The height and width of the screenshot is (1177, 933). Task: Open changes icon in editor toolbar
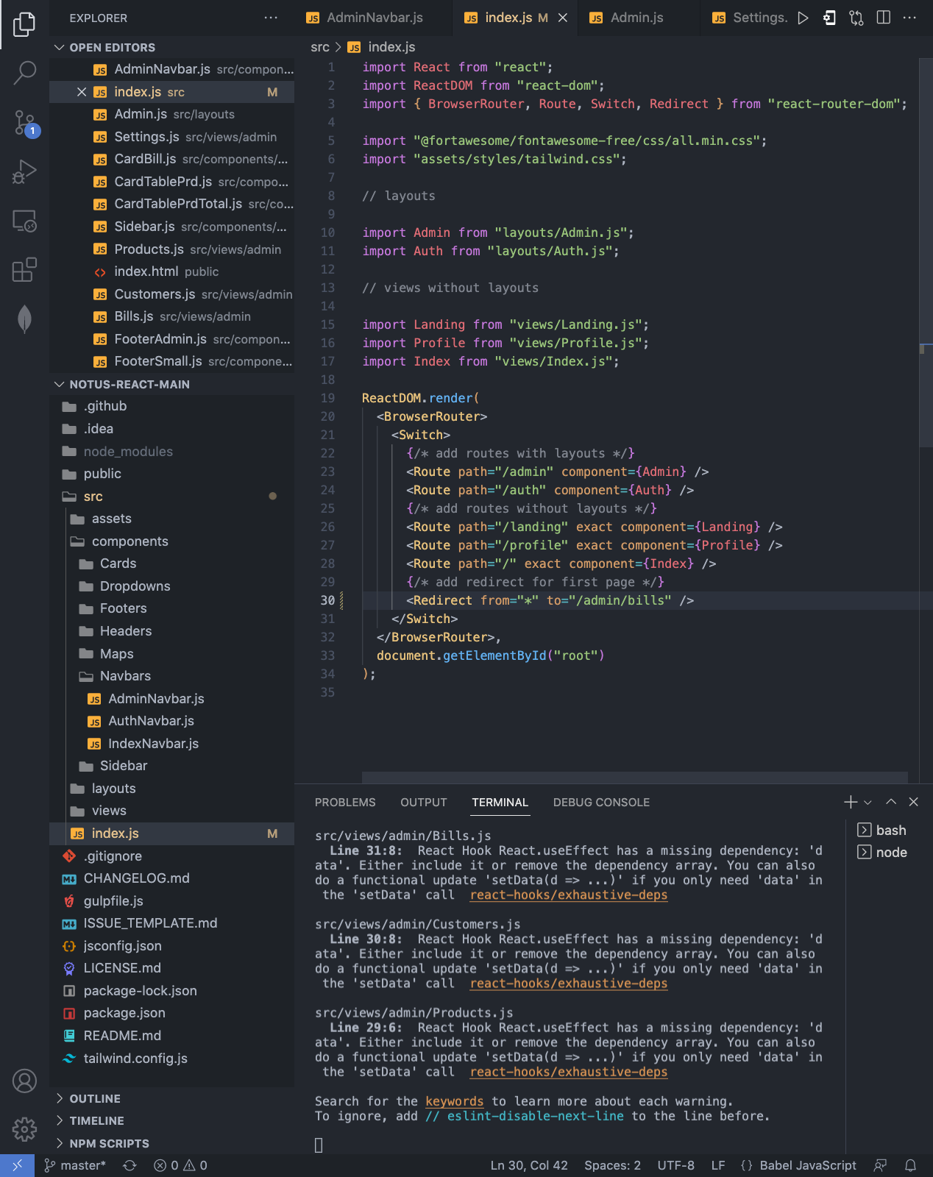coord(829,18)
